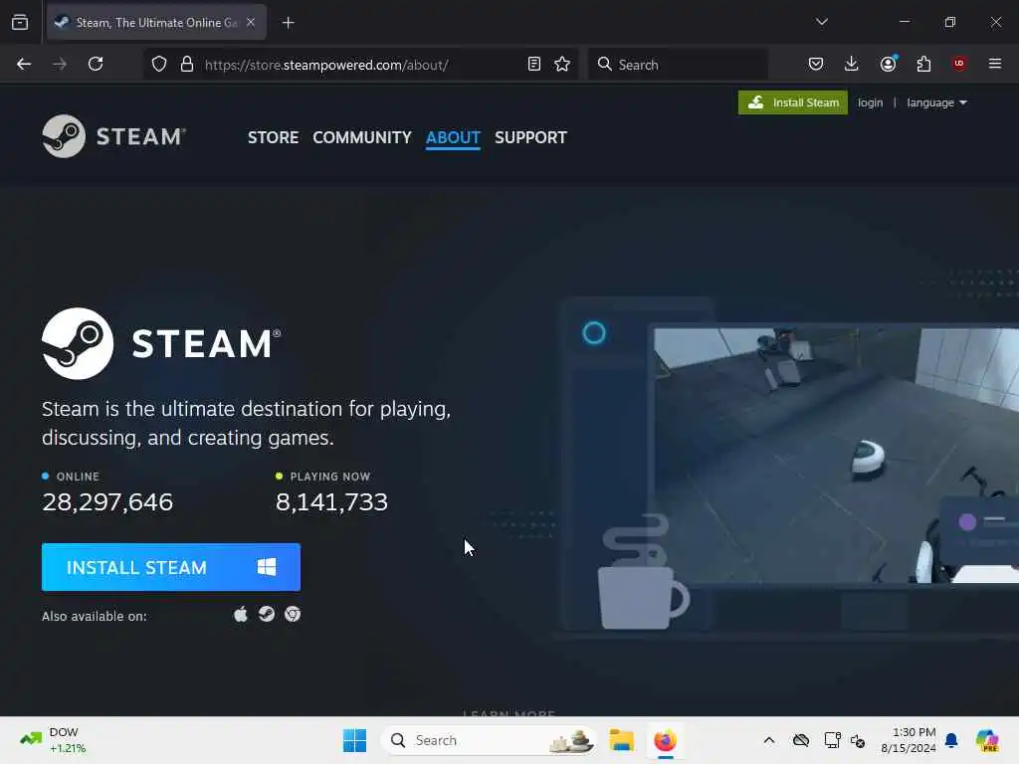
Task: Expand the language dropdown
Action: pos(936,102)
